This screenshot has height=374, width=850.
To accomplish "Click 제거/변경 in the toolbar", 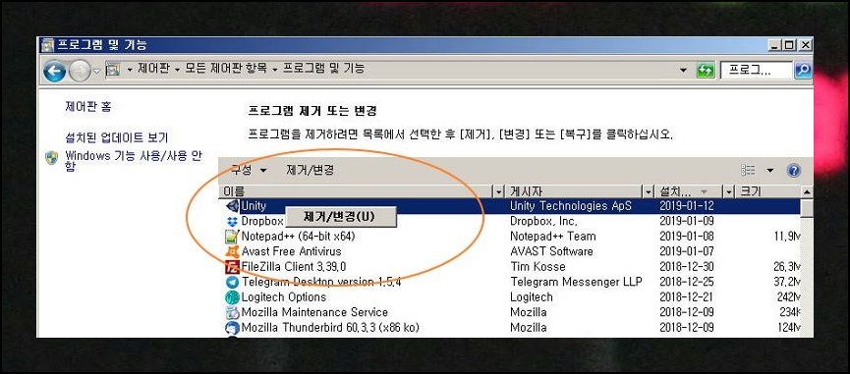I will pyautogui.click(x=311, y=170).
